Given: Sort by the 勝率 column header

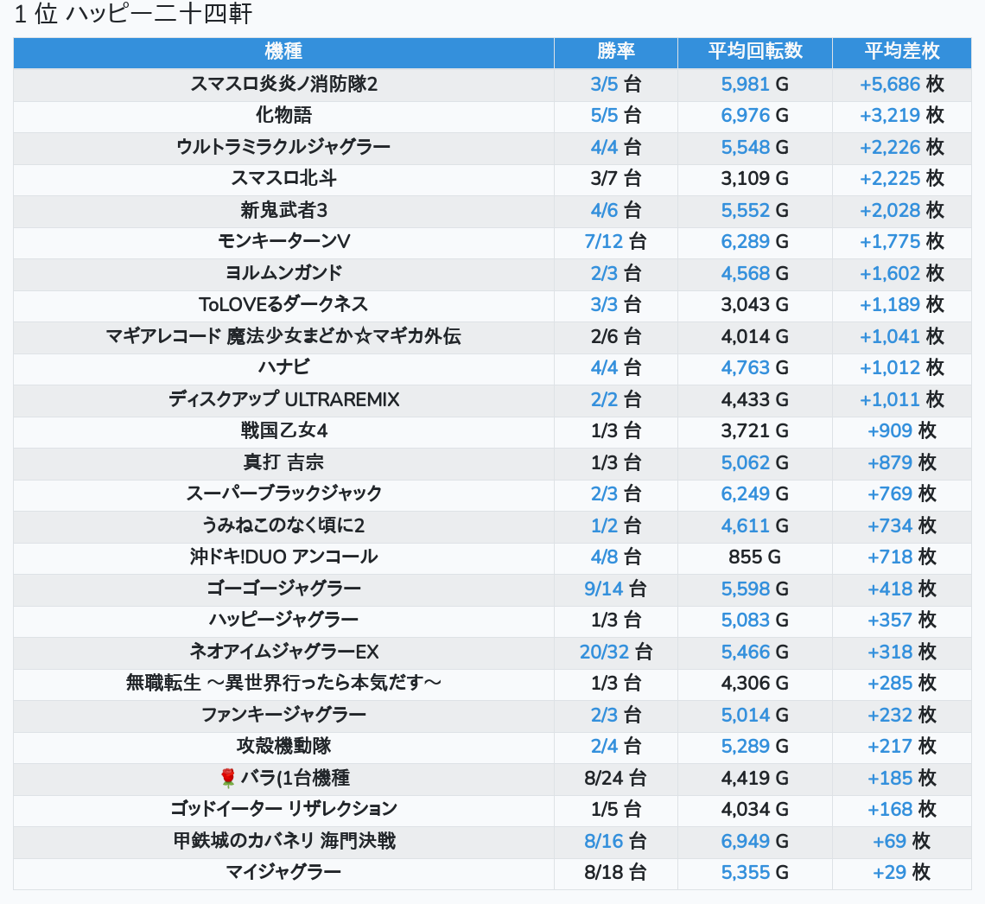Looking at the screenshot, I should tap(615, 52).
